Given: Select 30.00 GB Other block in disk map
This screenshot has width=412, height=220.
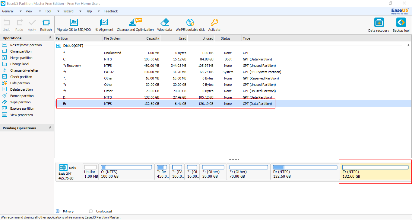Looking at the screenshot, I should 213,172.
